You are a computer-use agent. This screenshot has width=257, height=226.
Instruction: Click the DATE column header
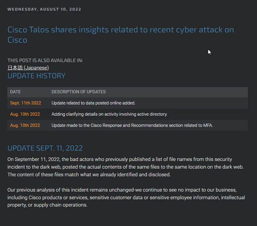click(15, 92)
